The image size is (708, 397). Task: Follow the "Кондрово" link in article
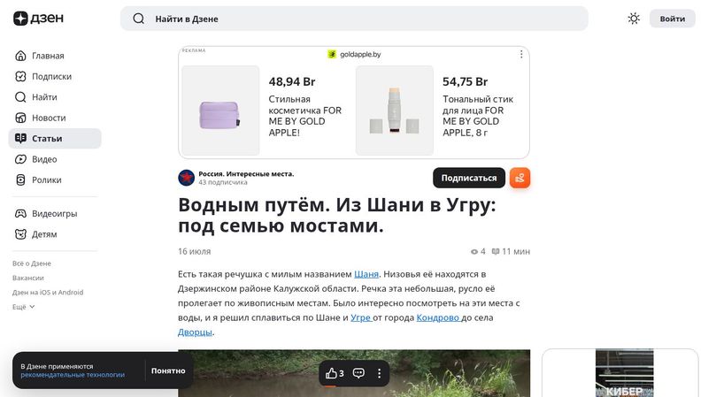click(437, 317)
